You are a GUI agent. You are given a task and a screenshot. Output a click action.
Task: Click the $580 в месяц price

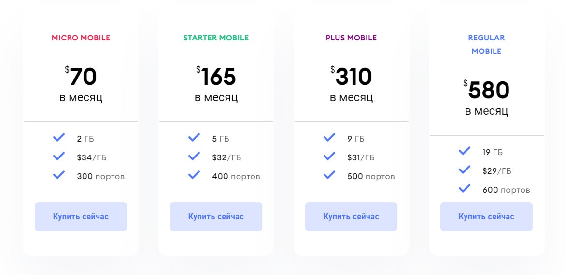(486, 97)
